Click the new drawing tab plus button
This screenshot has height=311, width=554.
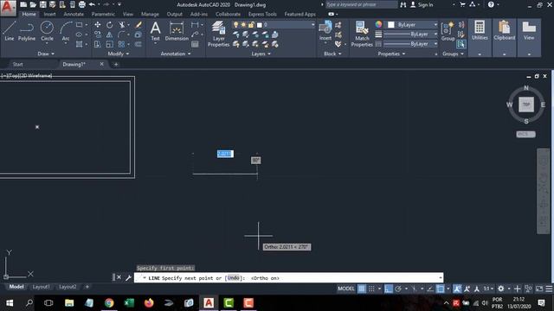click(116, 64)
